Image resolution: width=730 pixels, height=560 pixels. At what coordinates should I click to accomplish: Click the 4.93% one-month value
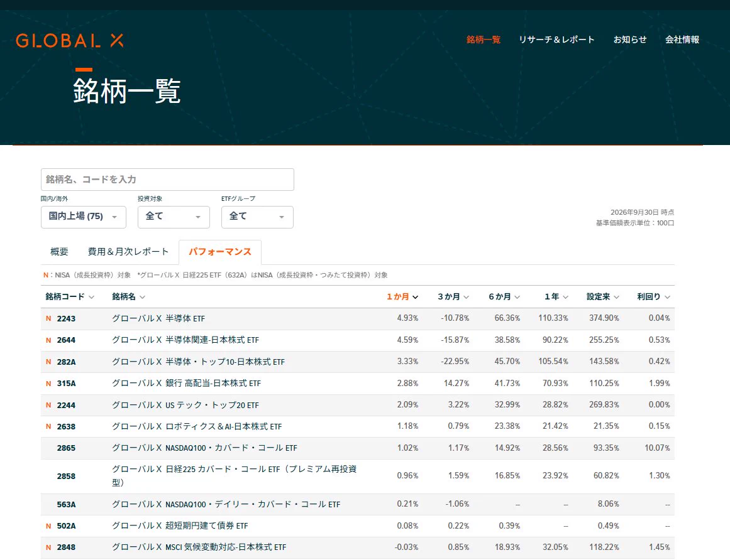[407, 318]
